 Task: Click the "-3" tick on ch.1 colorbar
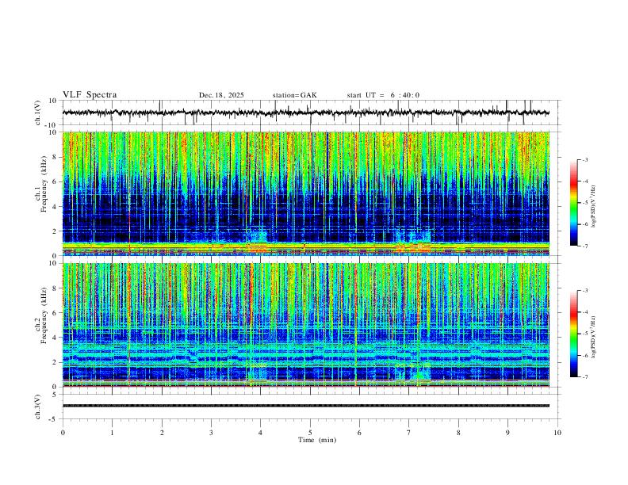585,159
